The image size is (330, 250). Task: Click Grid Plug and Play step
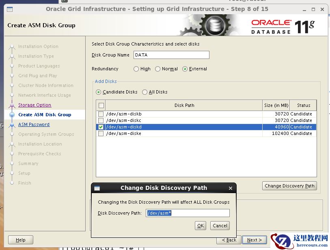37,76
